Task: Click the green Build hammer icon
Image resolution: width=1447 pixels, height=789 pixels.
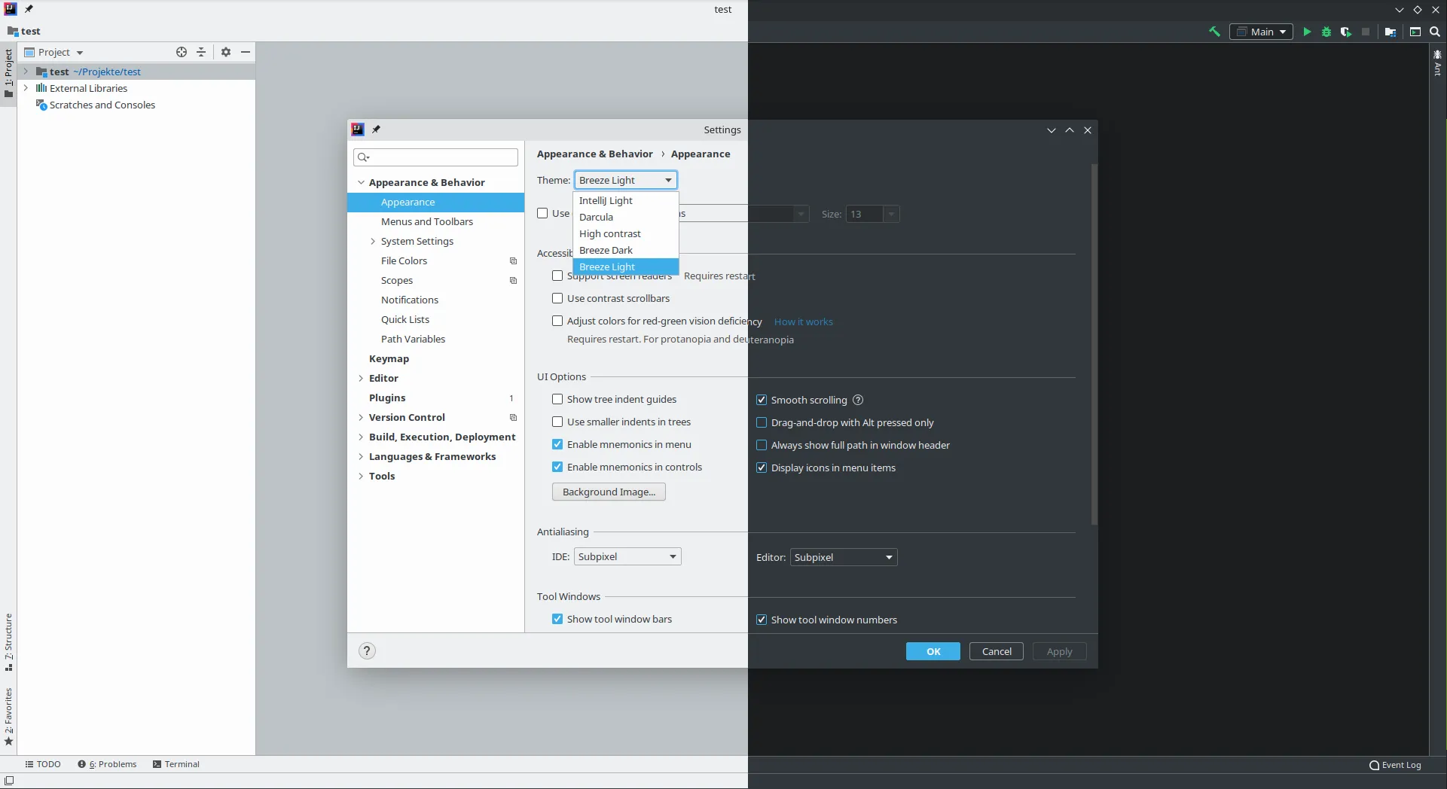Action: [x=1214, y=32]
